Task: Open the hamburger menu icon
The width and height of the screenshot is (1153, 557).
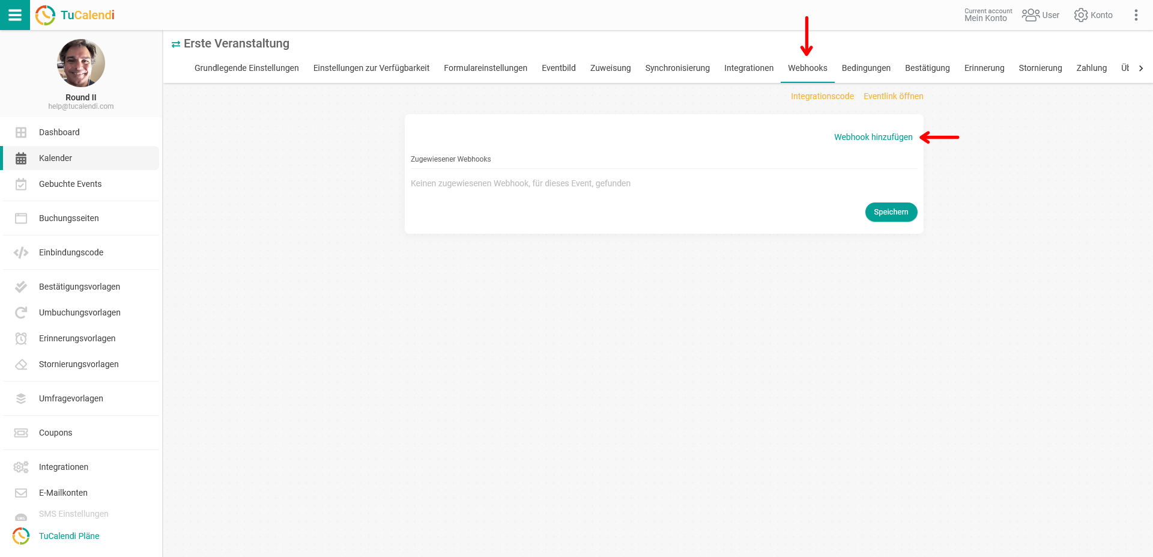Action: pyautogui.click(x=15, y=15)
